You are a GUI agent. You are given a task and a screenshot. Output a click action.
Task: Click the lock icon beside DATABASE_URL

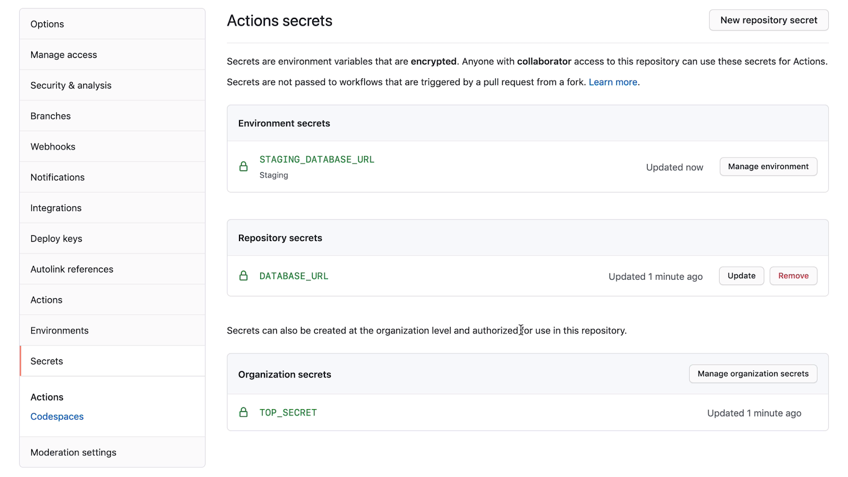[x=243, y=276]
